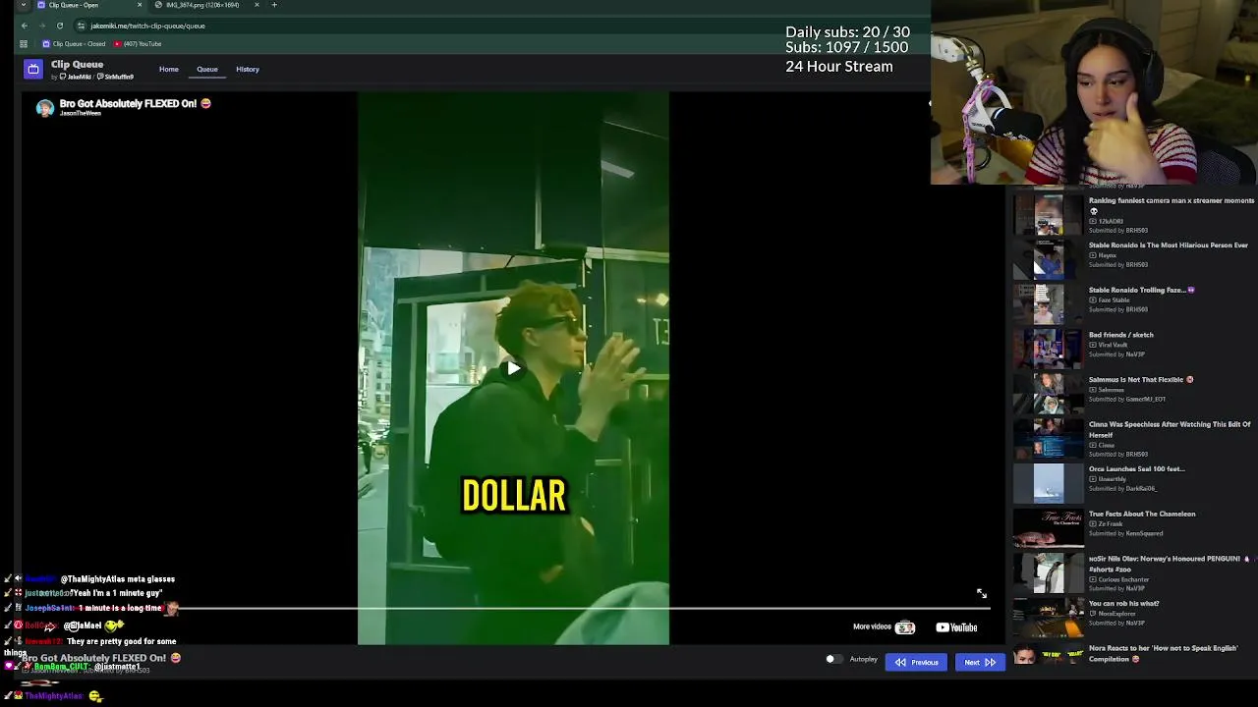Click the JakeMiki author link
Screen dimensions: 1258x707
click(x=77, y=77)
